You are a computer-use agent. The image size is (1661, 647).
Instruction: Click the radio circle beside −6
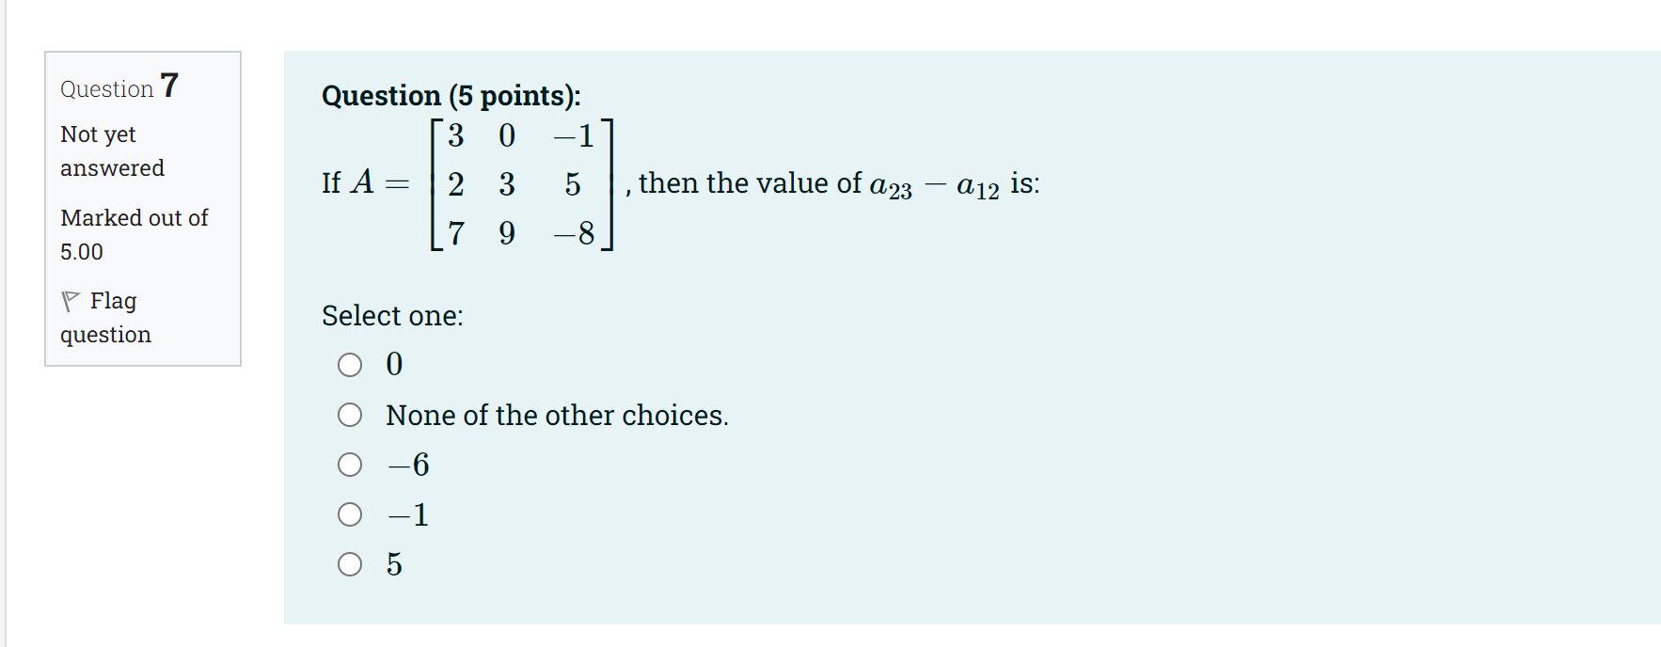(349, 465)
